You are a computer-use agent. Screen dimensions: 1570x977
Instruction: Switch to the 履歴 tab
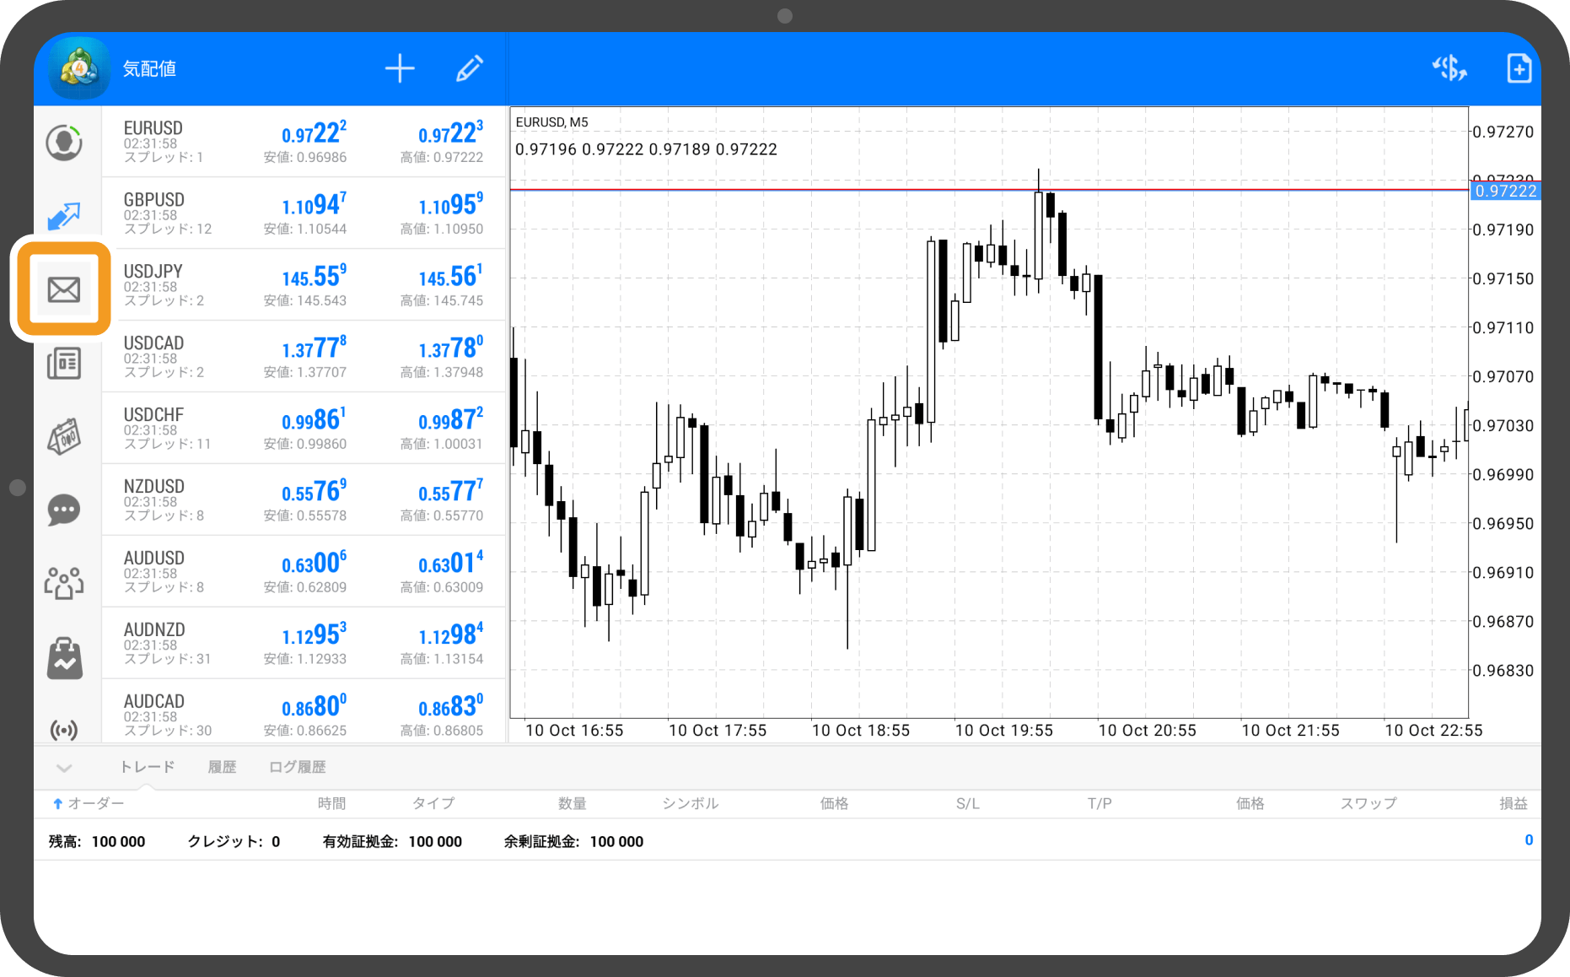point(222,767)
